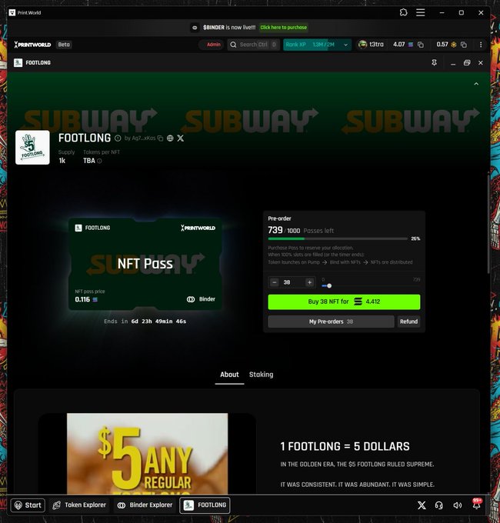
Task: Decrease NFT quantity with minus button
Action: pyautogui.click(x=275, y=282)
